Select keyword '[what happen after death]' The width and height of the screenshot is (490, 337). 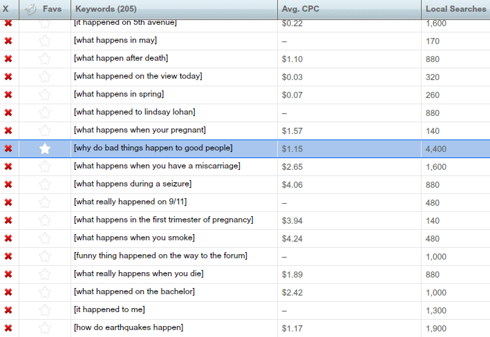[x=121, y=58]
